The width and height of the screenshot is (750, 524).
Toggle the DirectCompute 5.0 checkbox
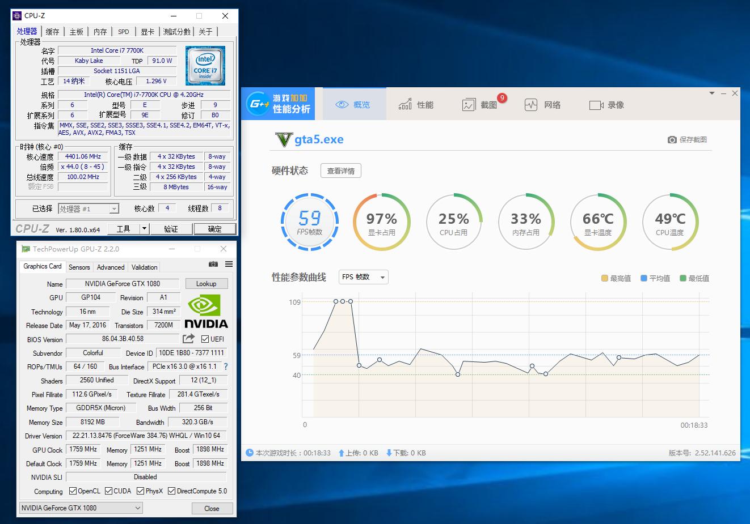171,491
